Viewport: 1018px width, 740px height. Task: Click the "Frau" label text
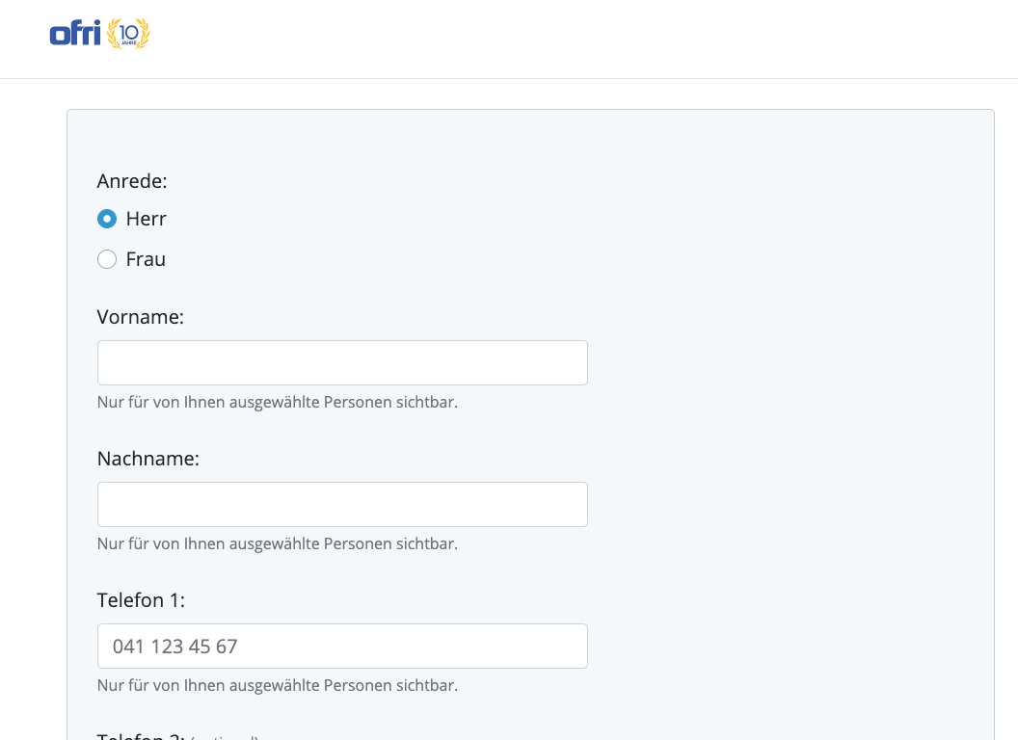(146, 259)
